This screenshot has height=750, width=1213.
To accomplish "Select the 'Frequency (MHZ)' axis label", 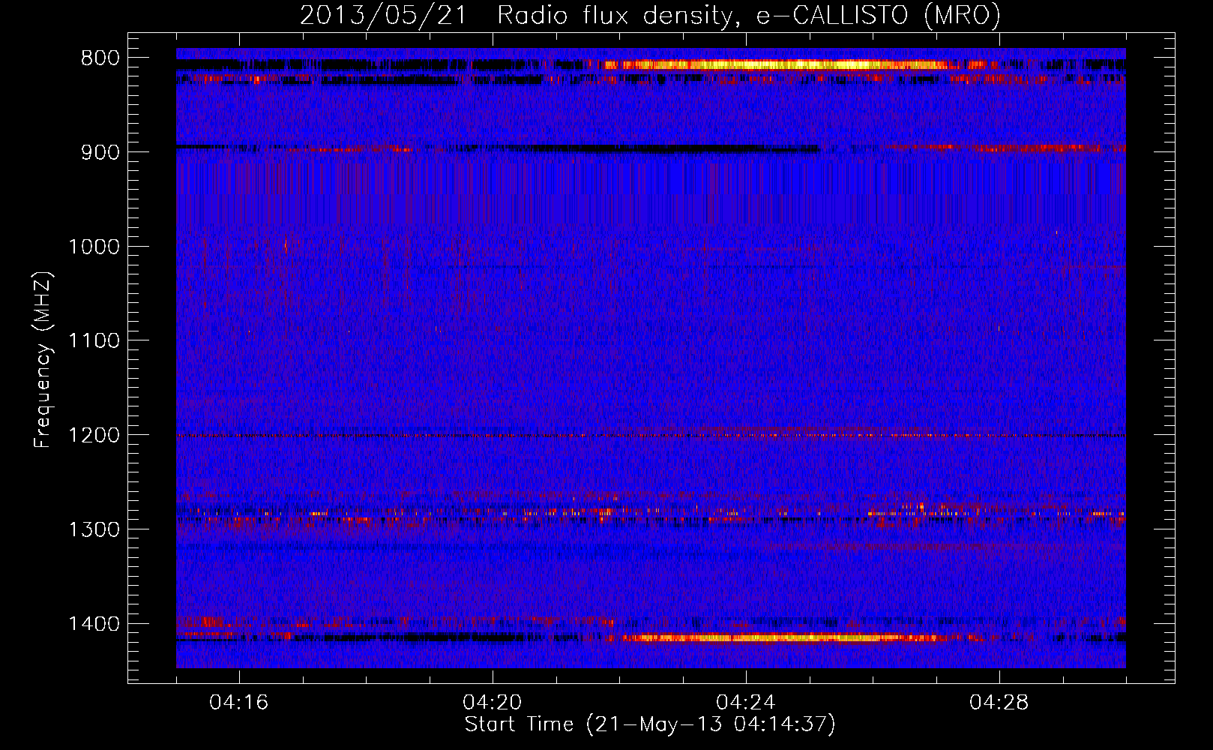I will 43,360.
